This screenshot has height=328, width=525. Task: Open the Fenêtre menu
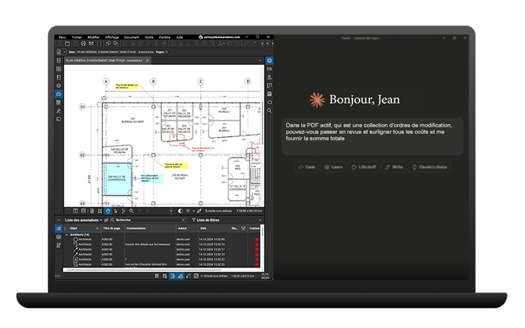[x=165, y=37]
